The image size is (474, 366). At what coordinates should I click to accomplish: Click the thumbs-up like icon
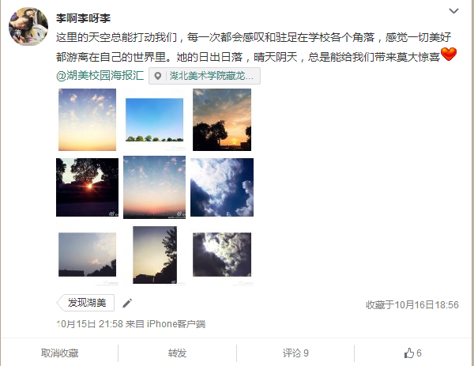pos(408,353)
